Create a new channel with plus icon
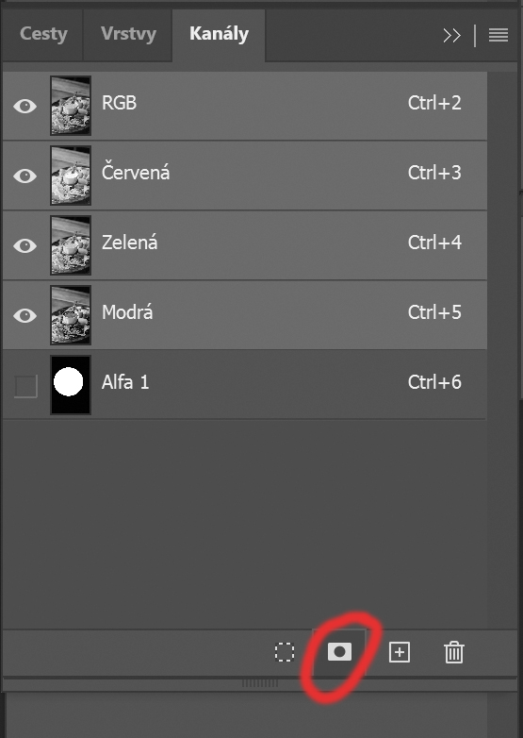This screenshot has width=523, height=738. [x=400, y=652]
